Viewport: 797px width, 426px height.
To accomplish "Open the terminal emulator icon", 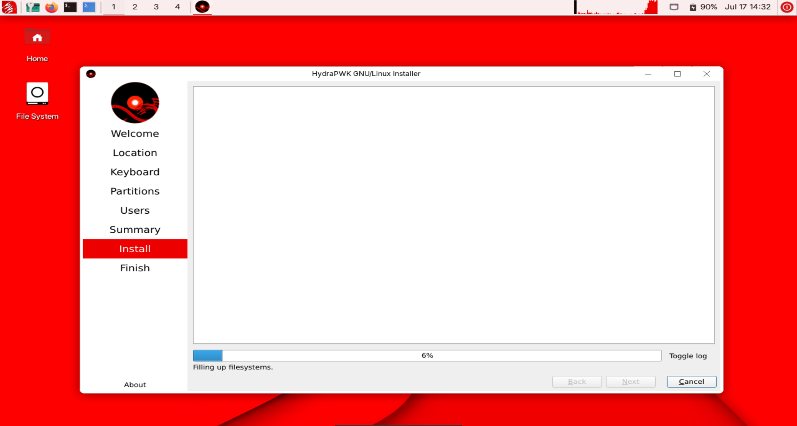I will click(x=70, y=7).
